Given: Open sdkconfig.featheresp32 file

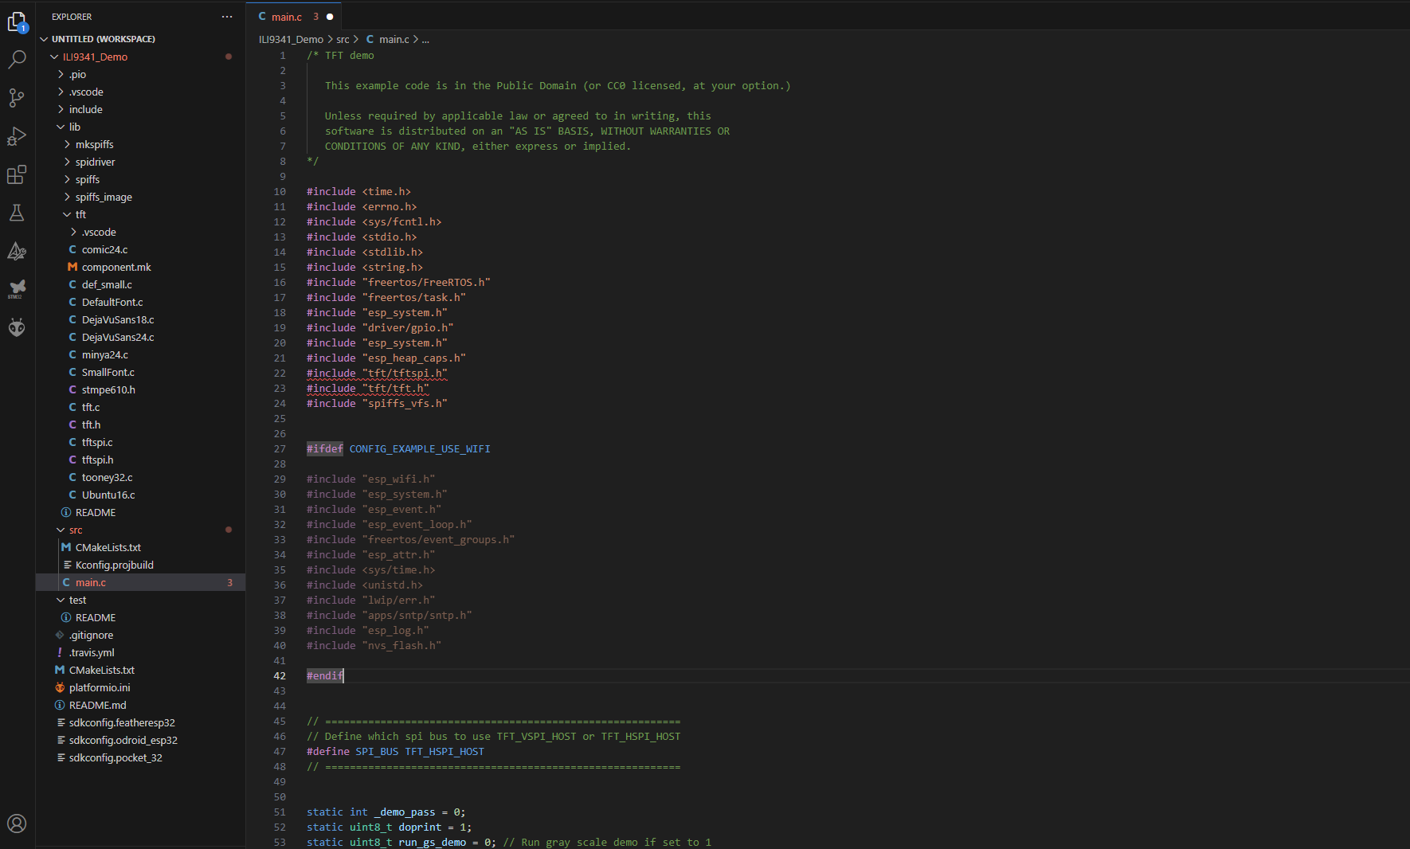Looking at the screenshot, I should pos(140,722).
